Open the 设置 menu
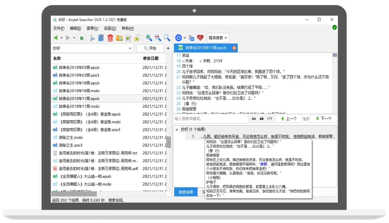Screen dimensions: 389x223 [x=109, y=28]
